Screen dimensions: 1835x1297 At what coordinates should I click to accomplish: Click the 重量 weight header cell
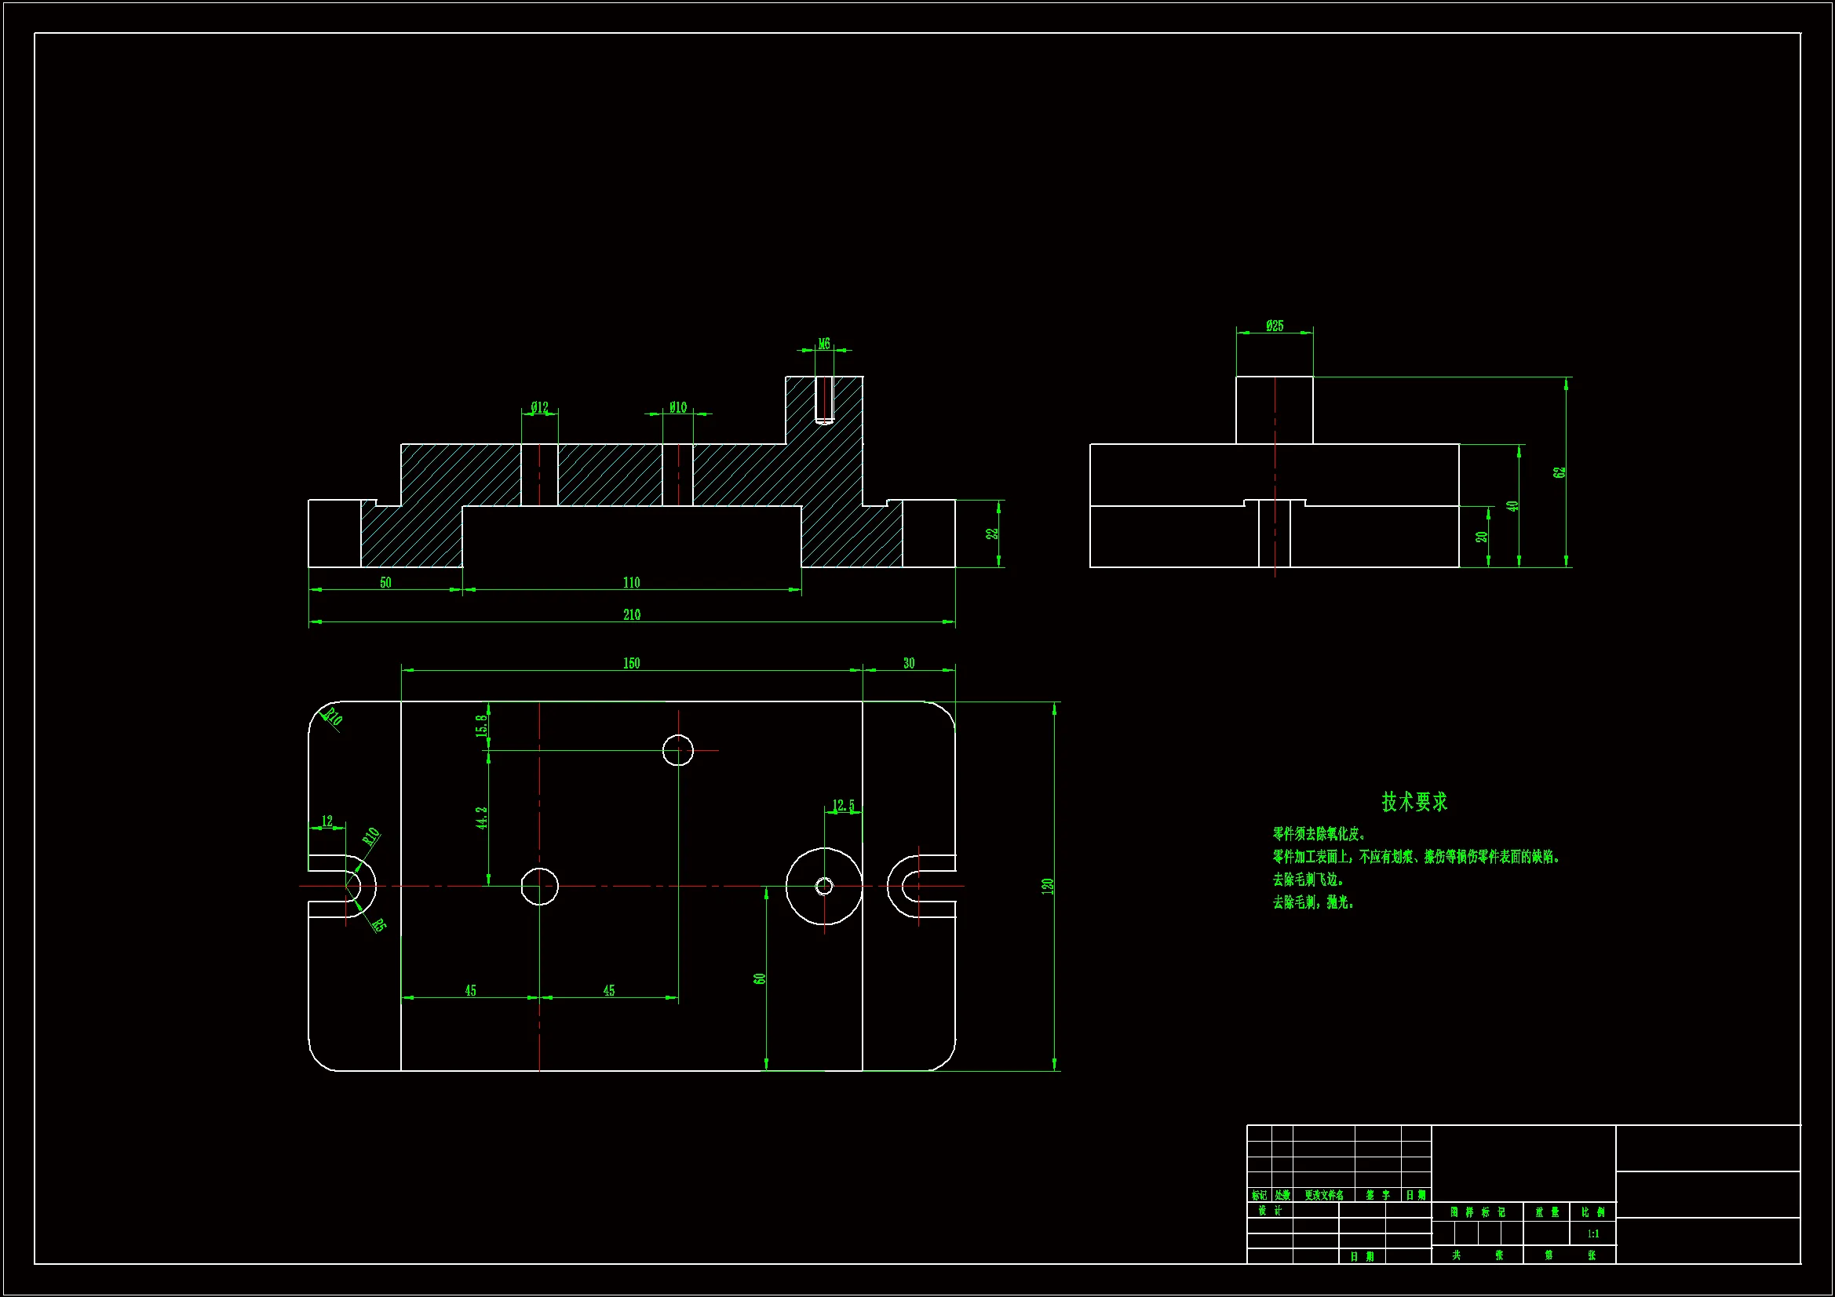tap(1546, 1212)
